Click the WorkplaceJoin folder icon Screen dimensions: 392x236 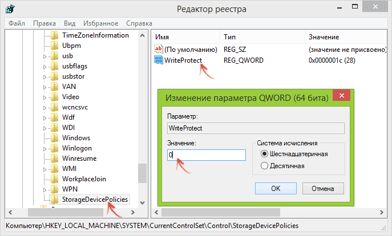(x=55, y=179)
